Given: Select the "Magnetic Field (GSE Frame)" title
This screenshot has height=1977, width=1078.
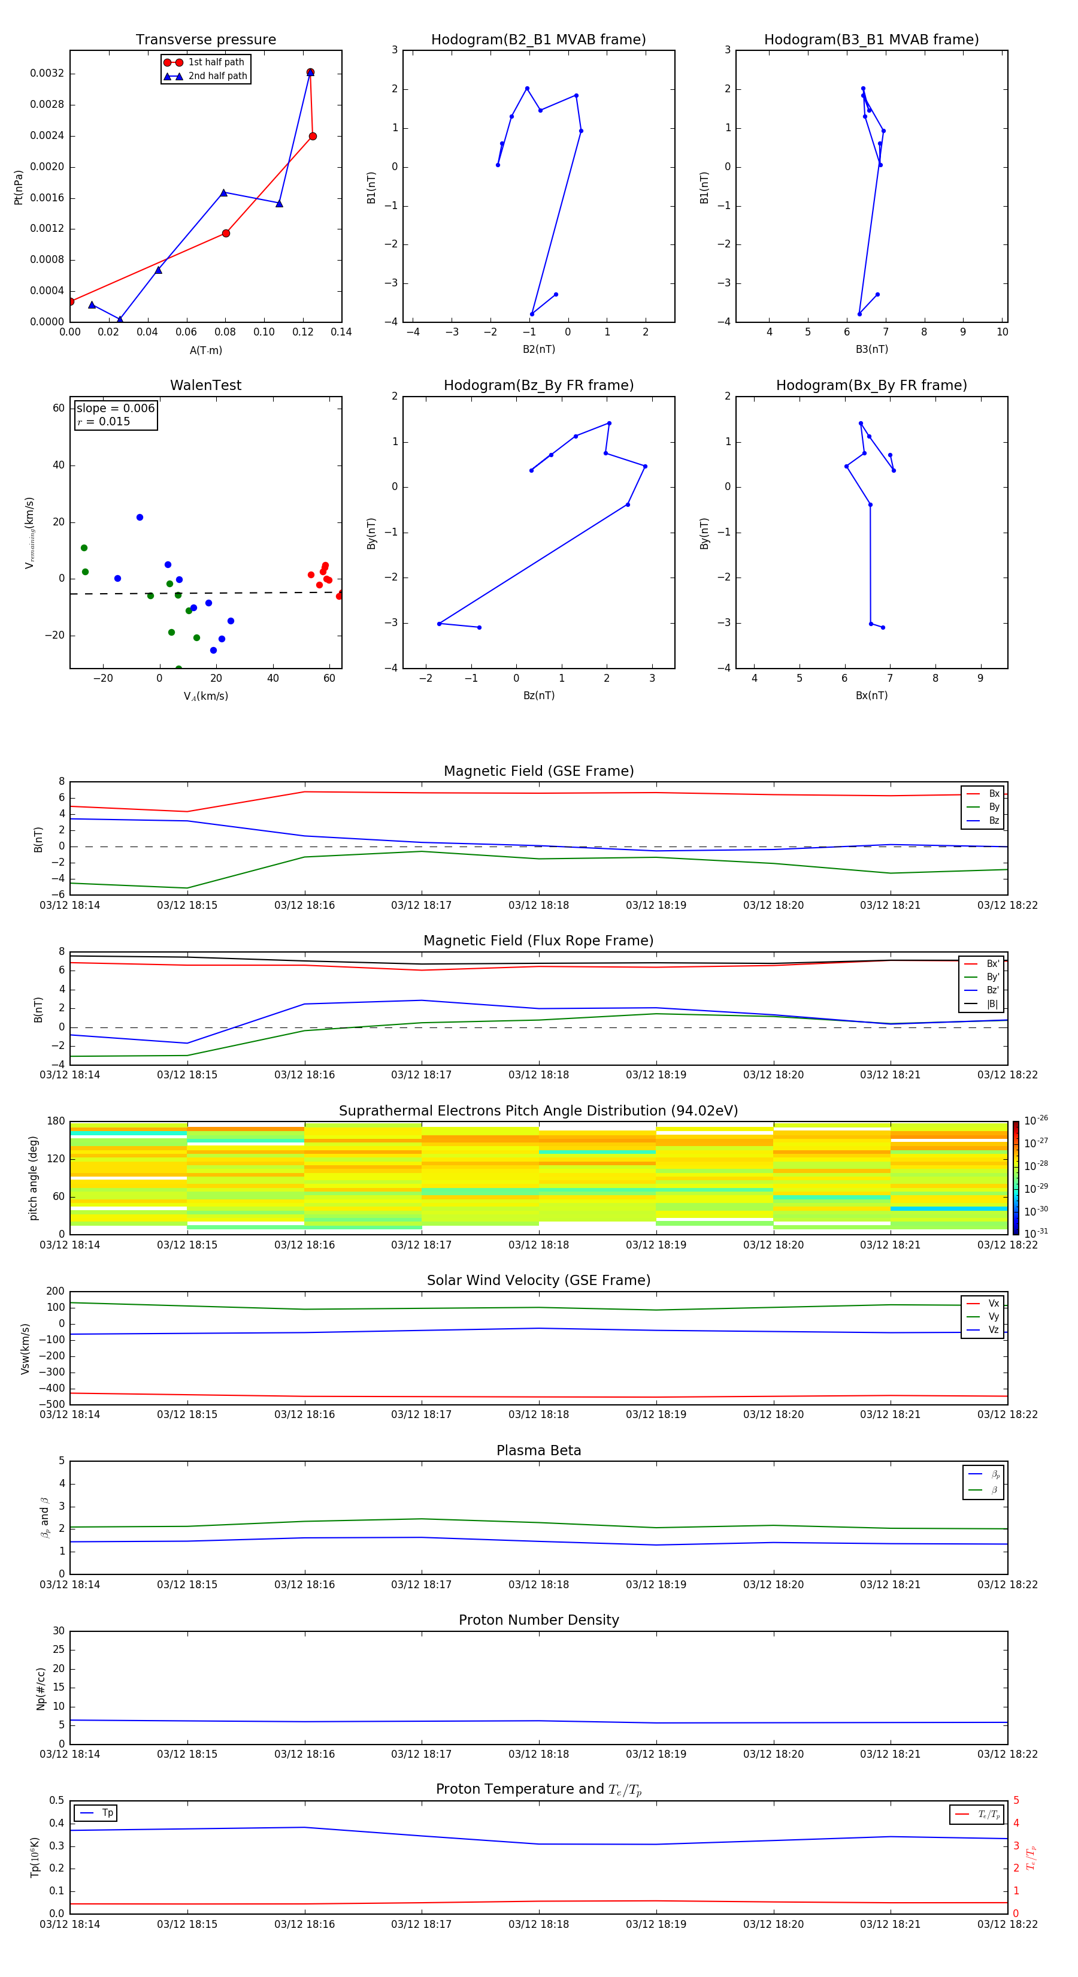Looking at the screenshot, I should [538, 771].
